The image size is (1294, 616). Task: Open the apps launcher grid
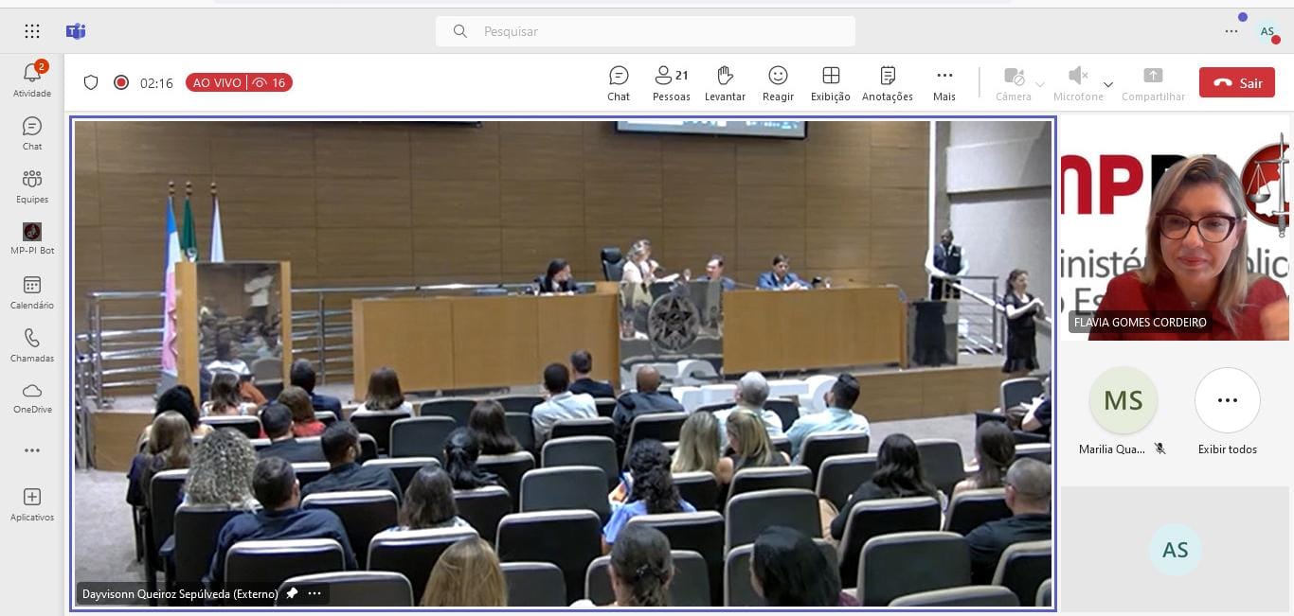pos(32,31)
